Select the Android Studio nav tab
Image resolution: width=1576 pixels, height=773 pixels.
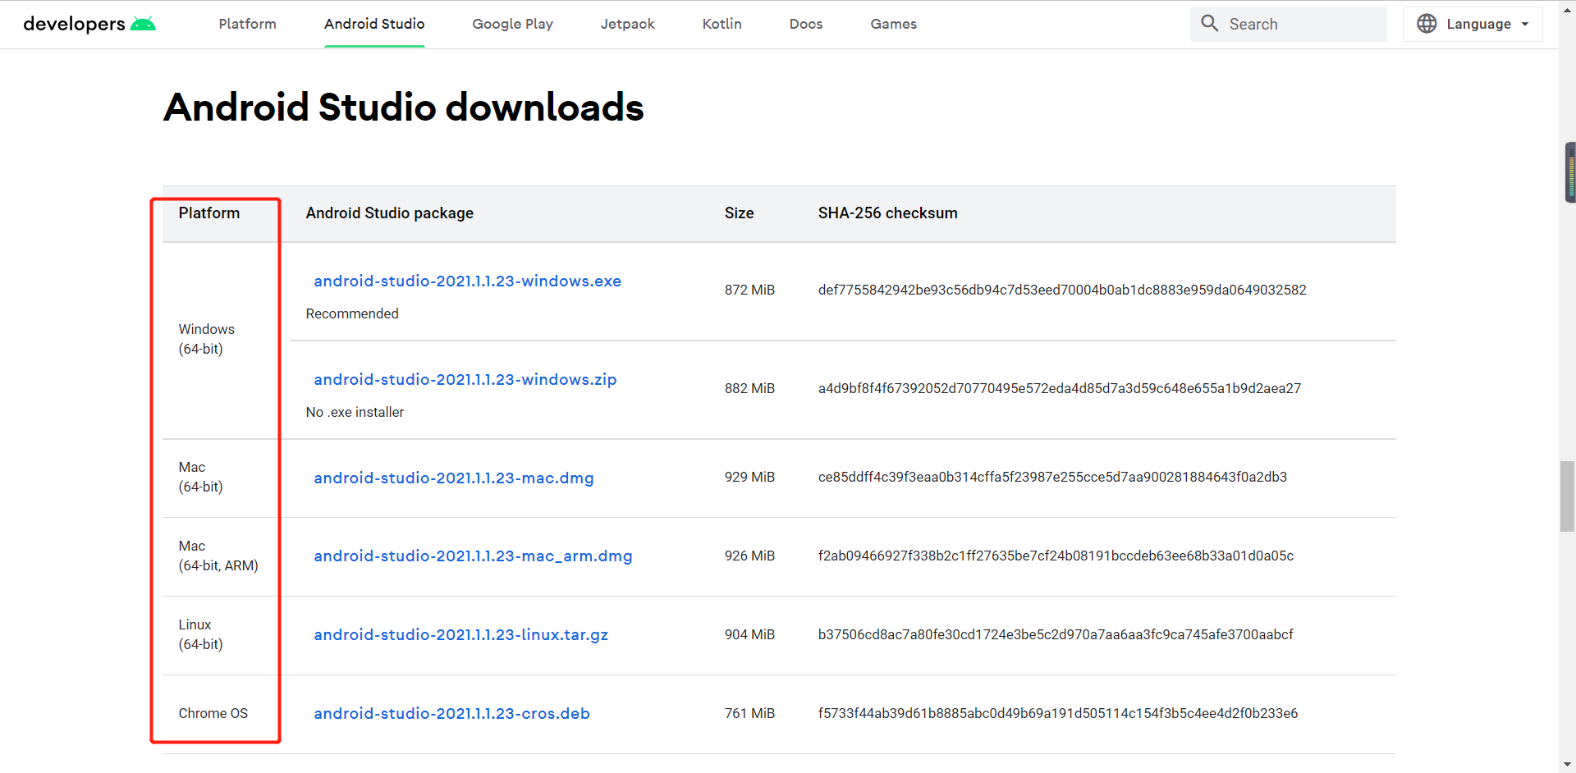click(x=374, y=24)
